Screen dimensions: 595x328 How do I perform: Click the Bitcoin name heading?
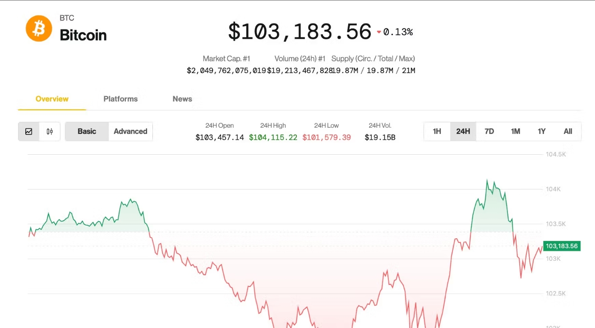tap(83, 35)
